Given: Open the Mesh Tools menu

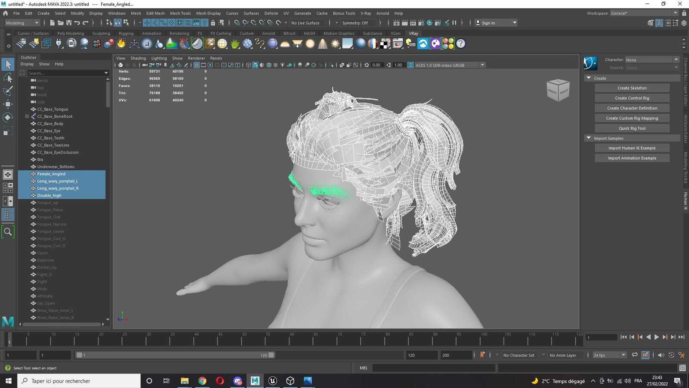Looking at the screenshot, I should (x=180, y=13).
